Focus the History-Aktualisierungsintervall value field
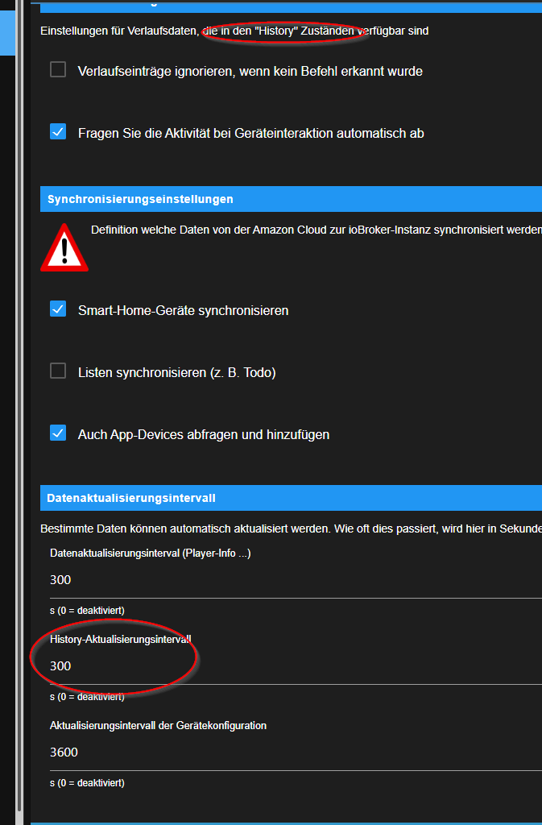 pos(290,666)
